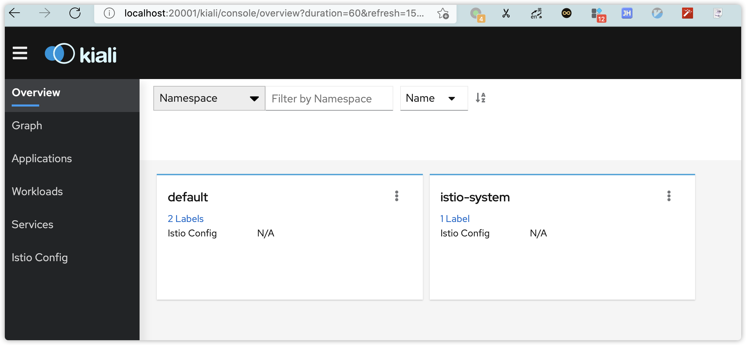Open the translate extension icon
Screen dimensions: 746x345
tap(536, 13)
